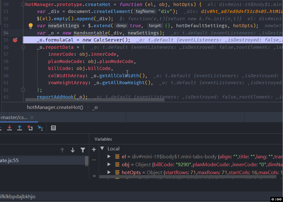Open the Evaluate Expression calculator
This screenshot has width=283, height=202.
[53, 128]
